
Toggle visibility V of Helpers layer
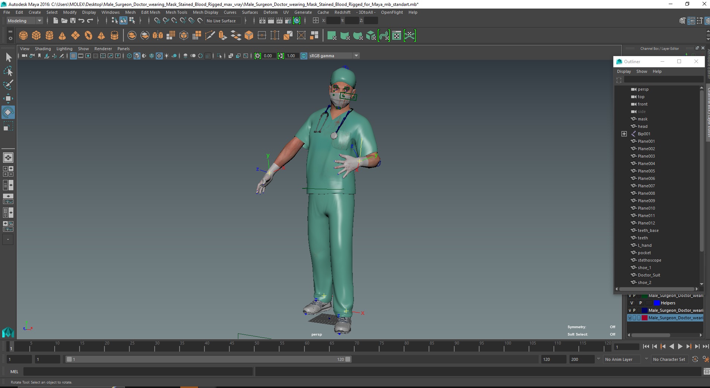coord(632,303)
